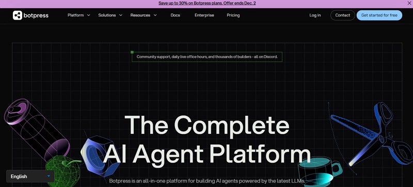
Task: Expand the Solutions menu chevron
Action: coord(121,15)
